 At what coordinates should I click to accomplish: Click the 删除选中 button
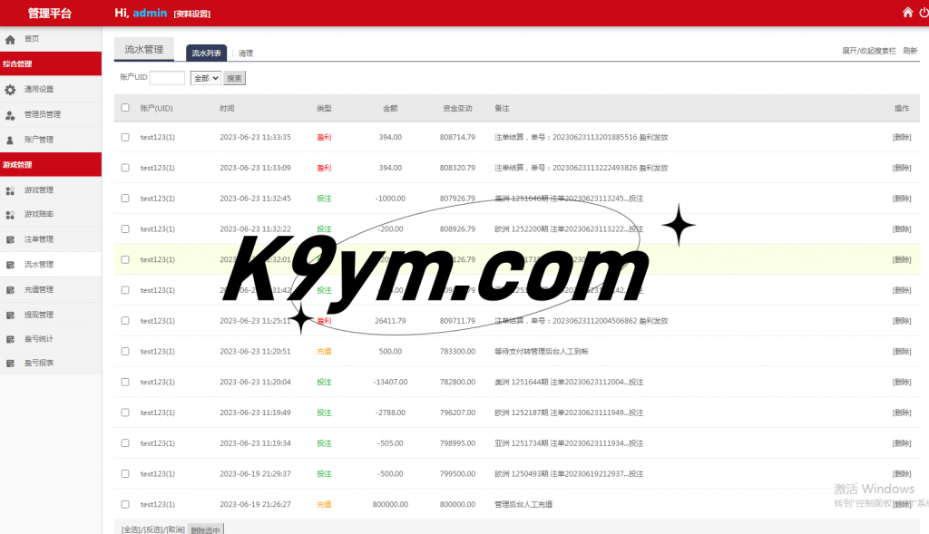click(x=206, y=529)
